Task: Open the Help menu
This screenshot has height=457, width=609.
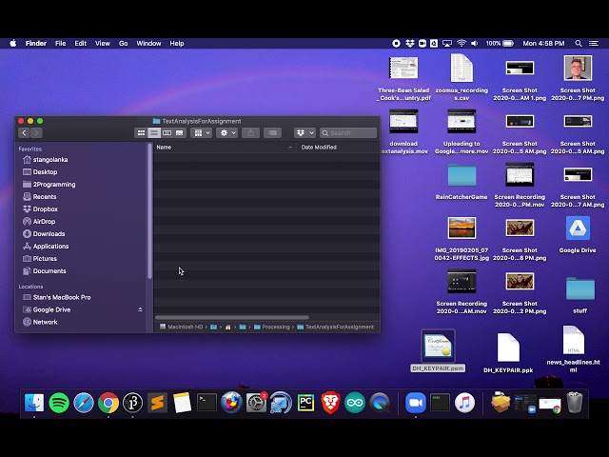Action: pyautogui.click(x=177, y=44)
